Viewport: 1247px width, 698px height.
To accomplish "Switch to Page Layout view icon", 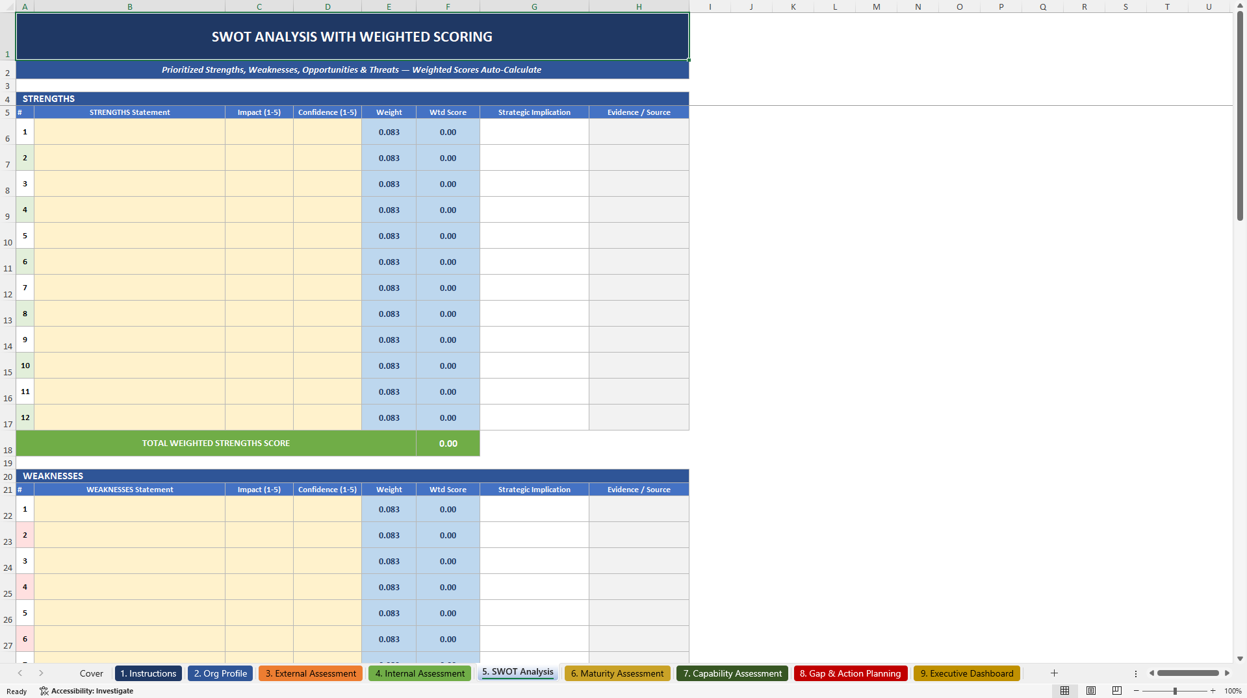I will [1091, 691].
